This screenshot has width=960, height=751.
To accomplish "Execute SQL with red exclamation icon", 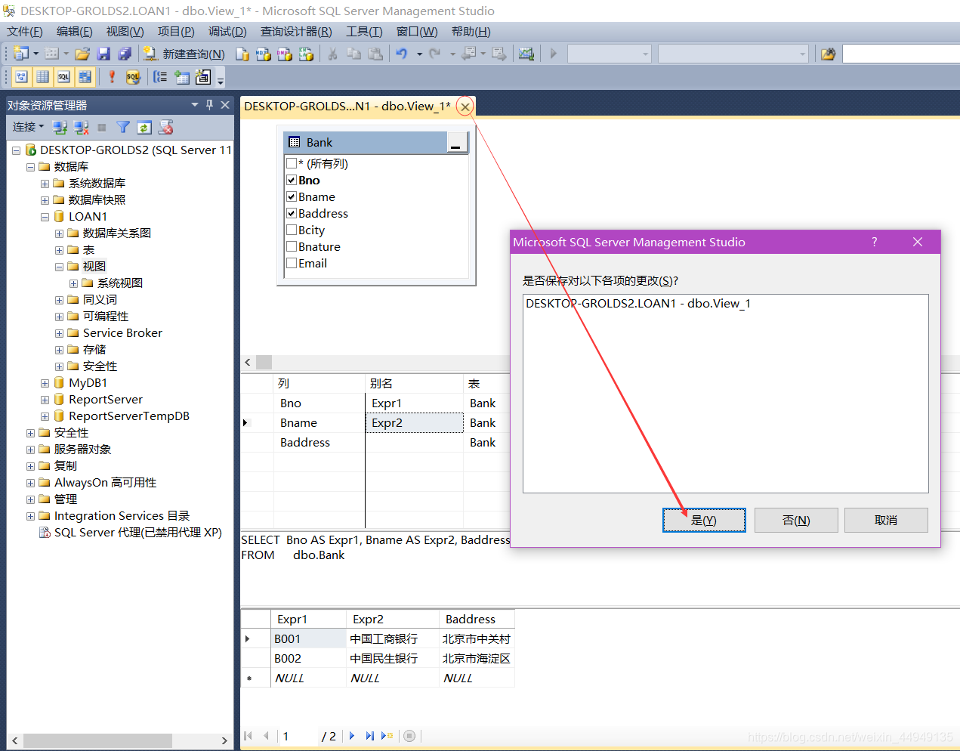I will point(112,76).
